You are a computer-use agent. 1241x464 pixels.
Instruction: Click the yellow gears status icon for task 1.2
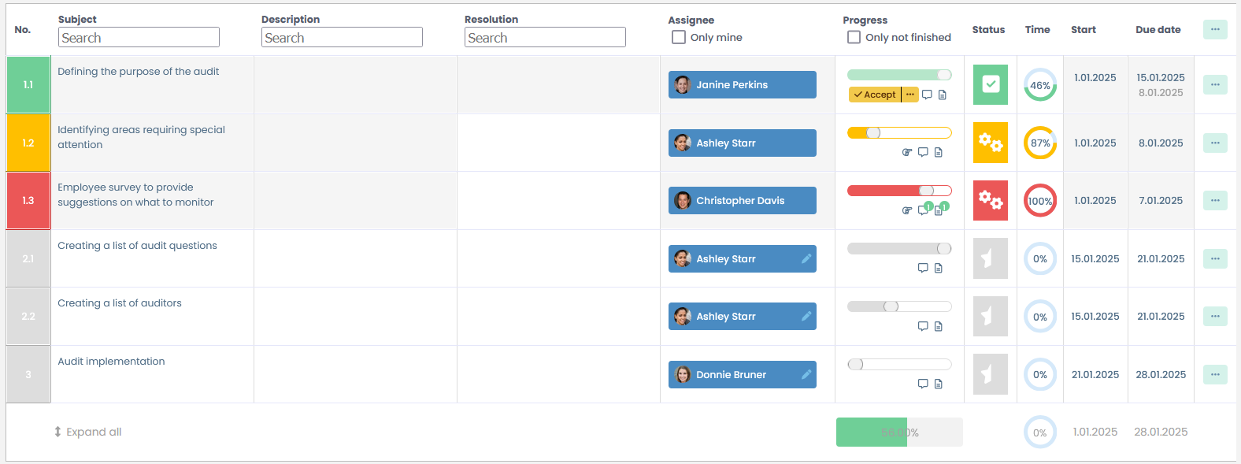click(990, 143)
